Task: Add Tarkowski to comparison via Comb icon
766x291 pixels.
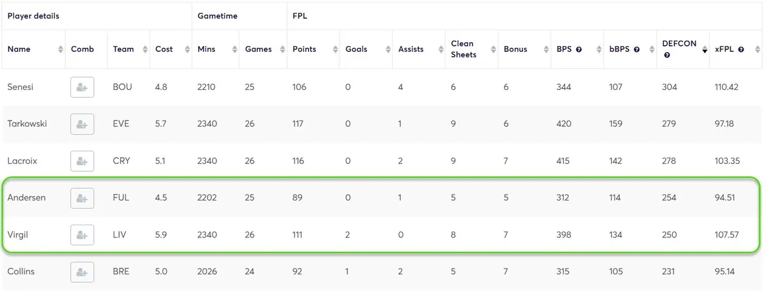Action: click(x=82, y=124)
